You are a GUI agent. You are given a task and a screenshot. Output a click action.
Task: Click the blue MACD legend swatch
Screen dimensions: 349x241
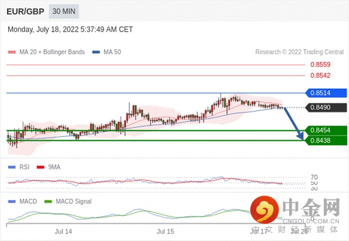coord(12,201)
